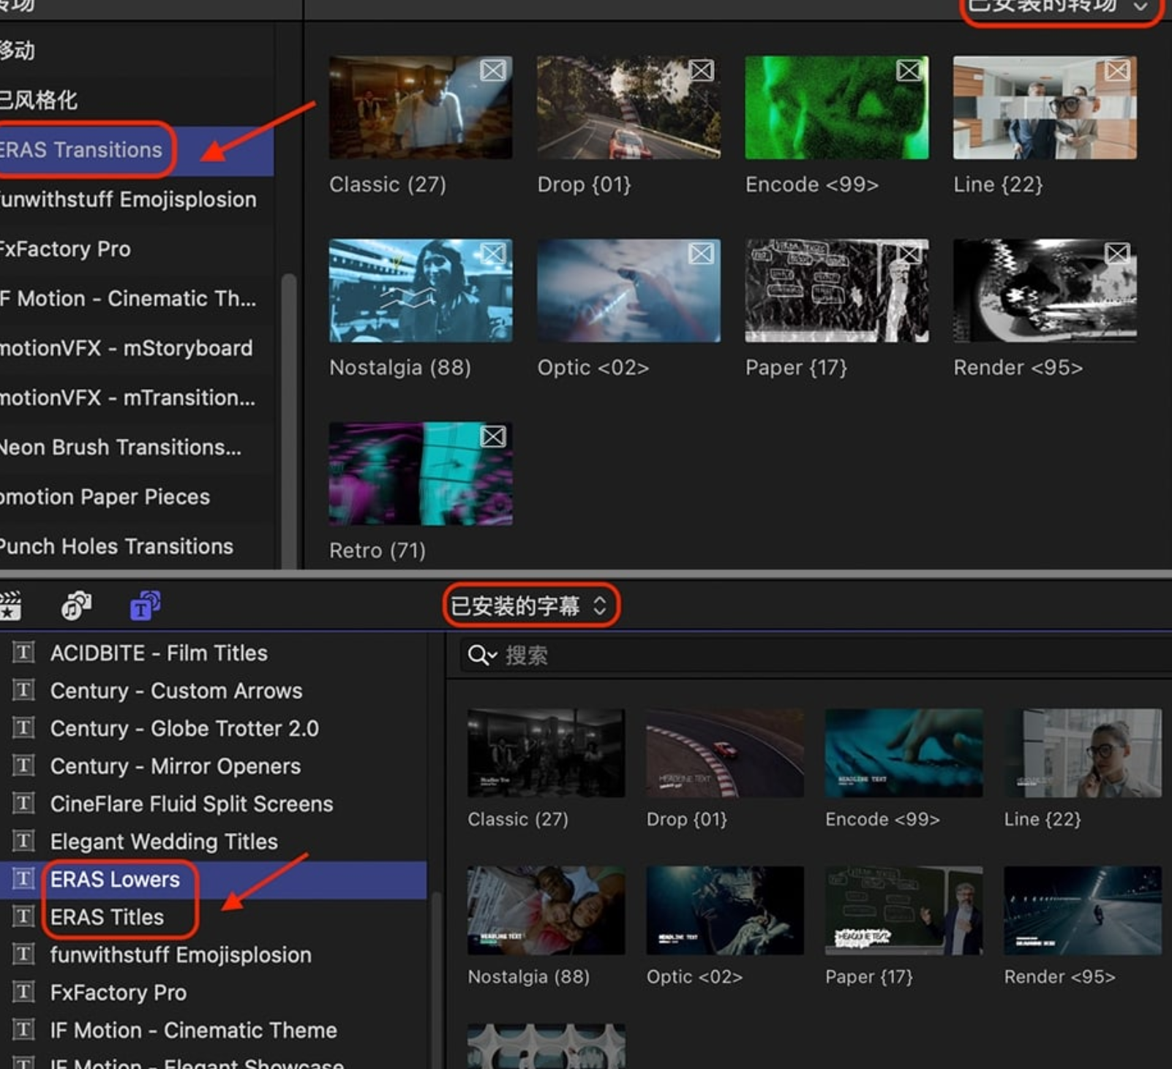Click the title icon beside Century - Custom Arrows
Viewport: 1172px width, 1069px height.
[23, 690]
